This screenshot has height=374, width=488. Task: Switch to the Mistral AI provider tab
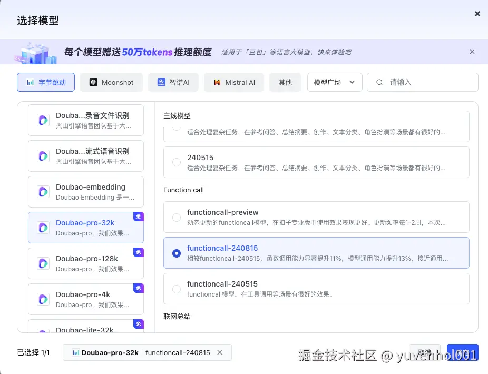tap(234, 82)
